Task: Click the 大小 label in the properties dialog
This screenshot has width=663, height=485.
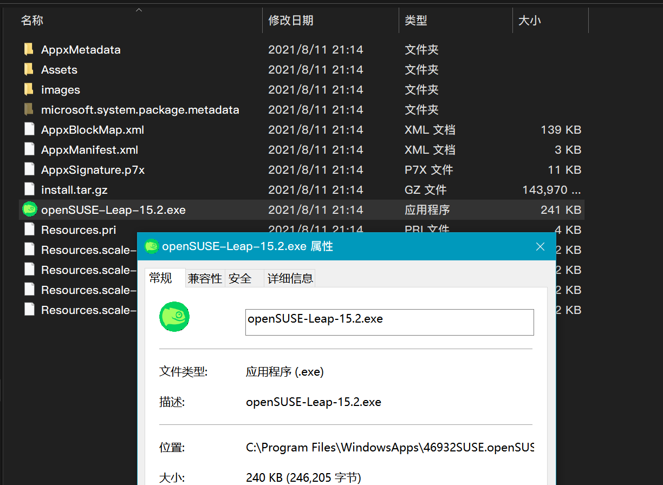Action: coord(172,478)
